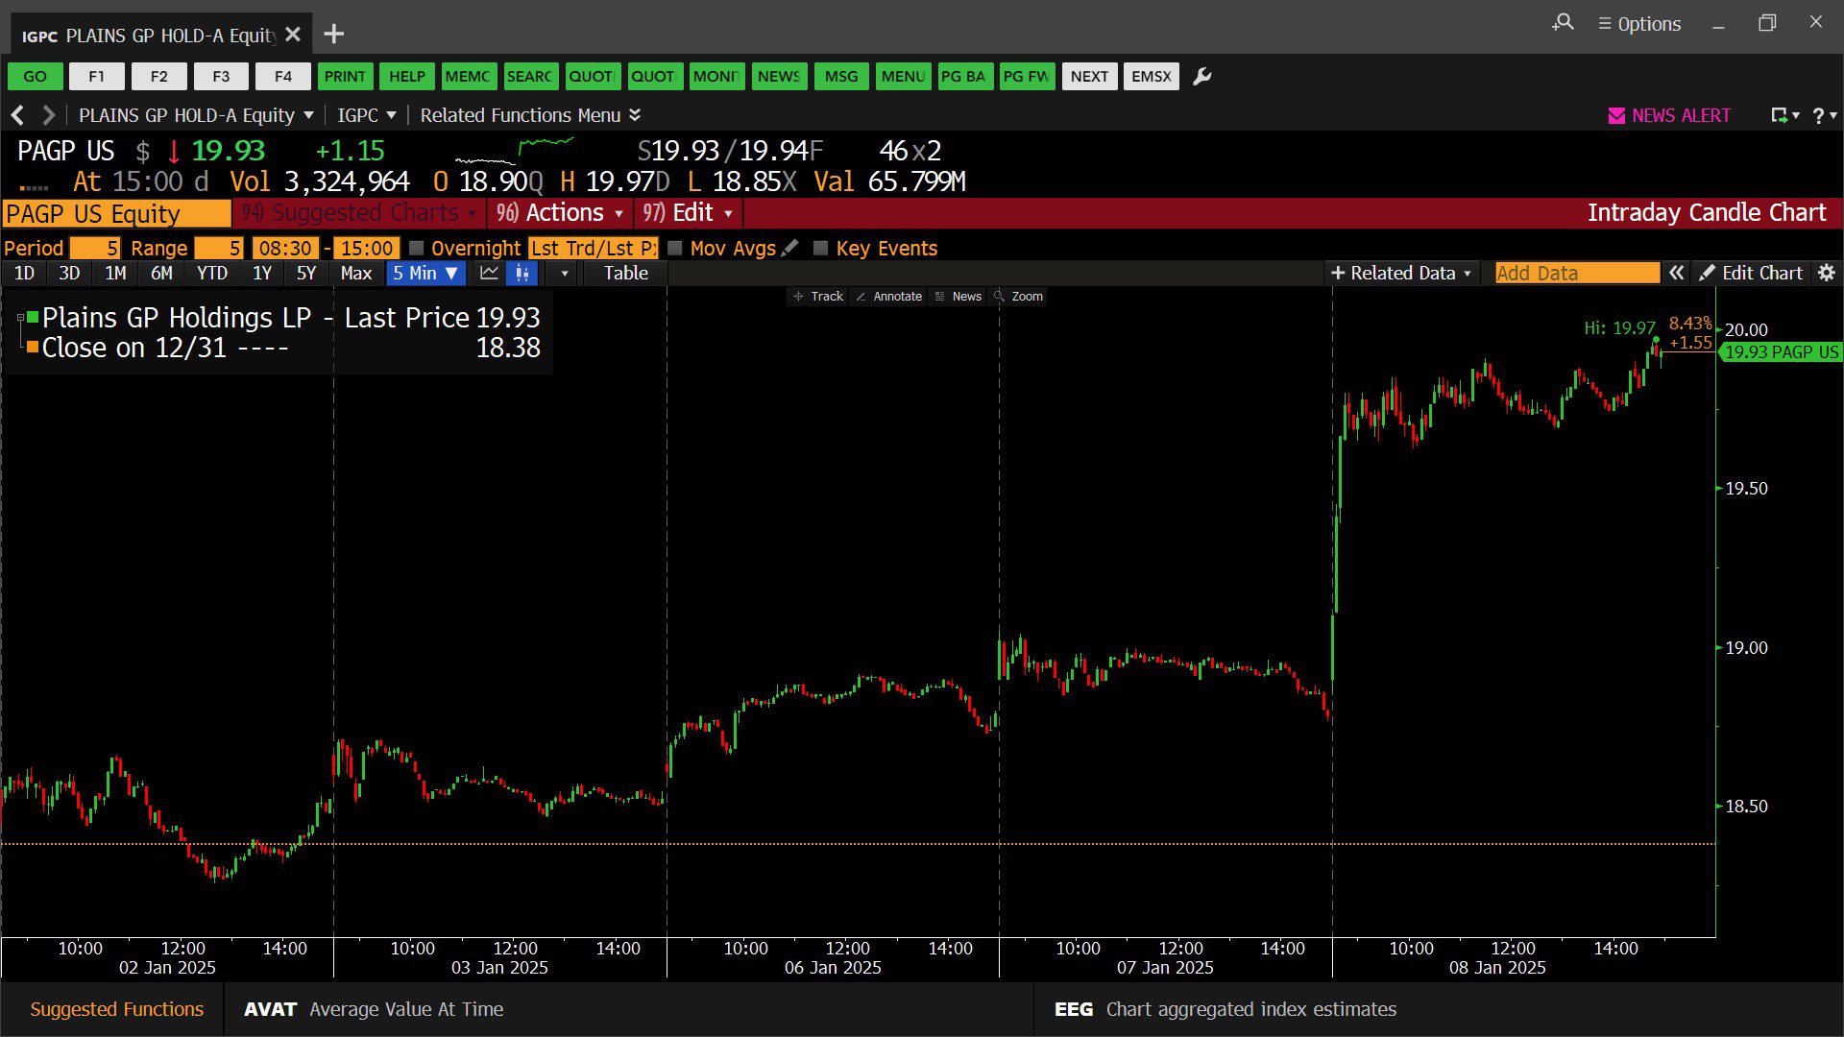The width and height of the screenshot is (1844, 1037).
Task: Open the search person icon at top
Action: point(1563,23)
